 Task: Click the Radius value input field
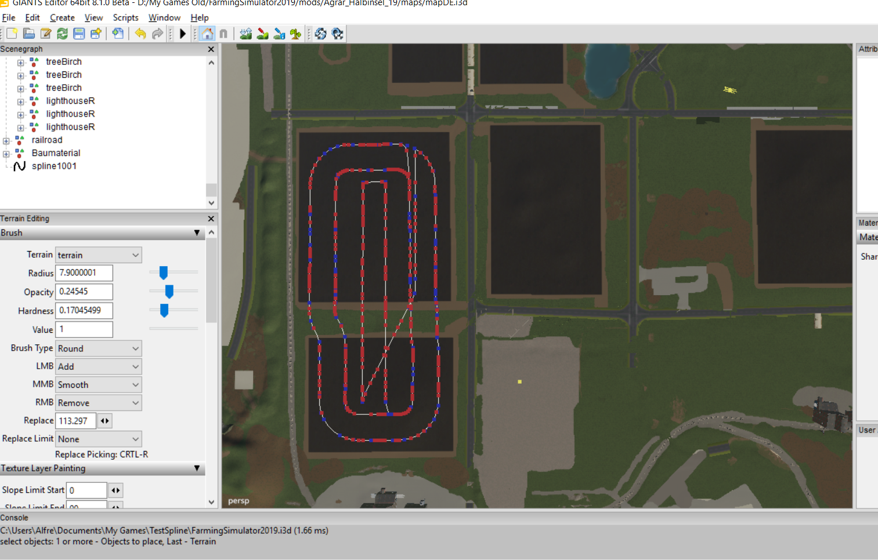pyautogui.click(x=84, y=272)
